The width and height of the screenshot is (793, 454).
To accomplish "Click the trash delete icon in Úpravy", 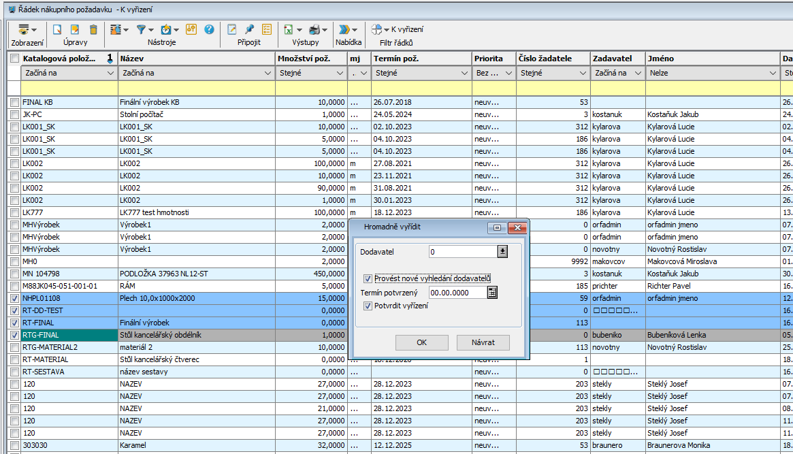I will [93, 30].
